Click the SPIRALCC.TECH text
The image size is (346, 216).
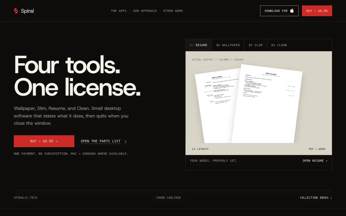pyautogui.click(x=25, y=198)
